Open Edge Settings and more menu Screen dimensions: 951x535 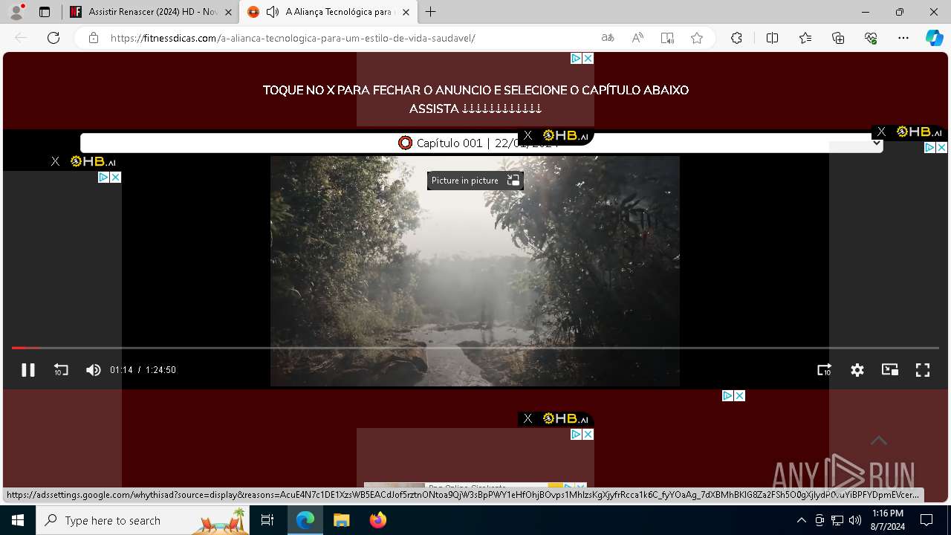click(x=903, y=38)
